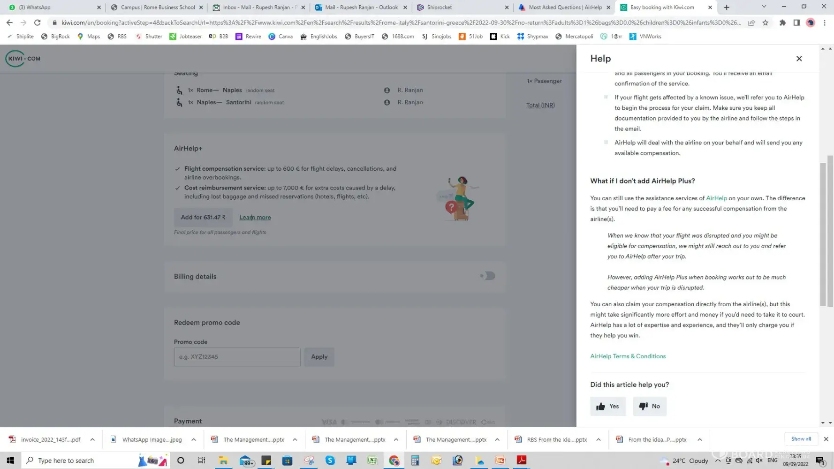Open Chrome extensions puzzle icon
The height and width of the screenshot is (469, 834).
[782, 23]
